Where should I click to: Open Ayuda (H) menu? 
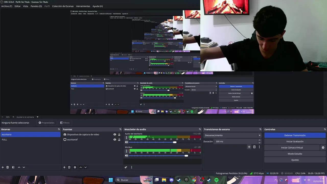click(98, 6)
